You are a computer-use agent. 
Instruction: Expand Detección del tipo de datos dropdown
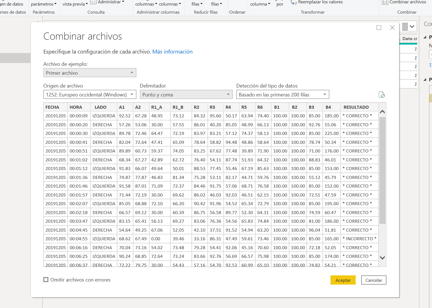pos(282,94)
